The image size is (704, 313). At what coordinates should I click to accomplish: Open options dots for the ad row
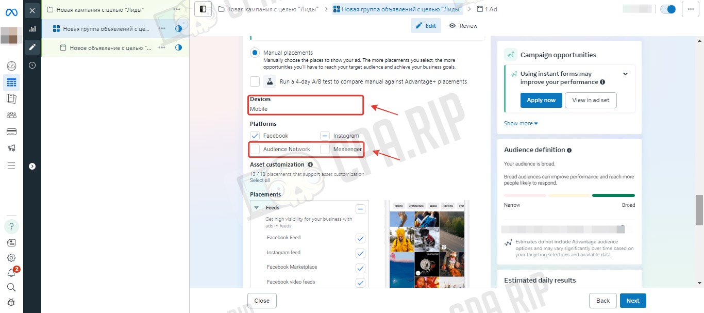point(162,47)
